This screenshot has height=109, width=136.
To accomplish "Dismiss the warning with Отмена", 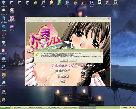I will click(x=72, y=60).
